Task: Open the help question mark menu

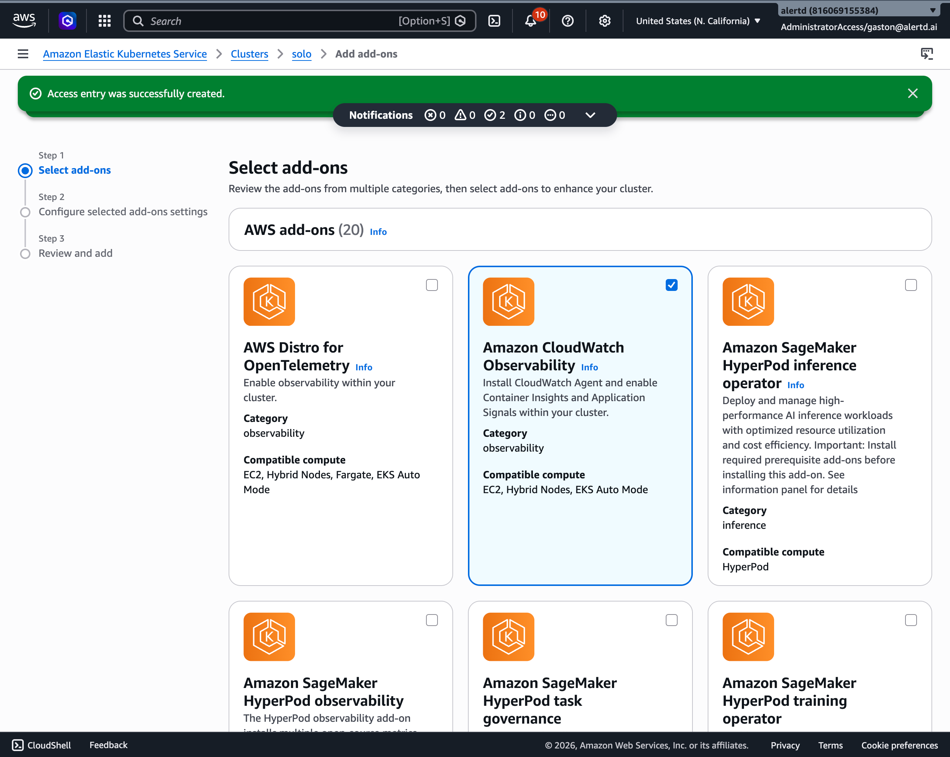Action: pos(567,21)
